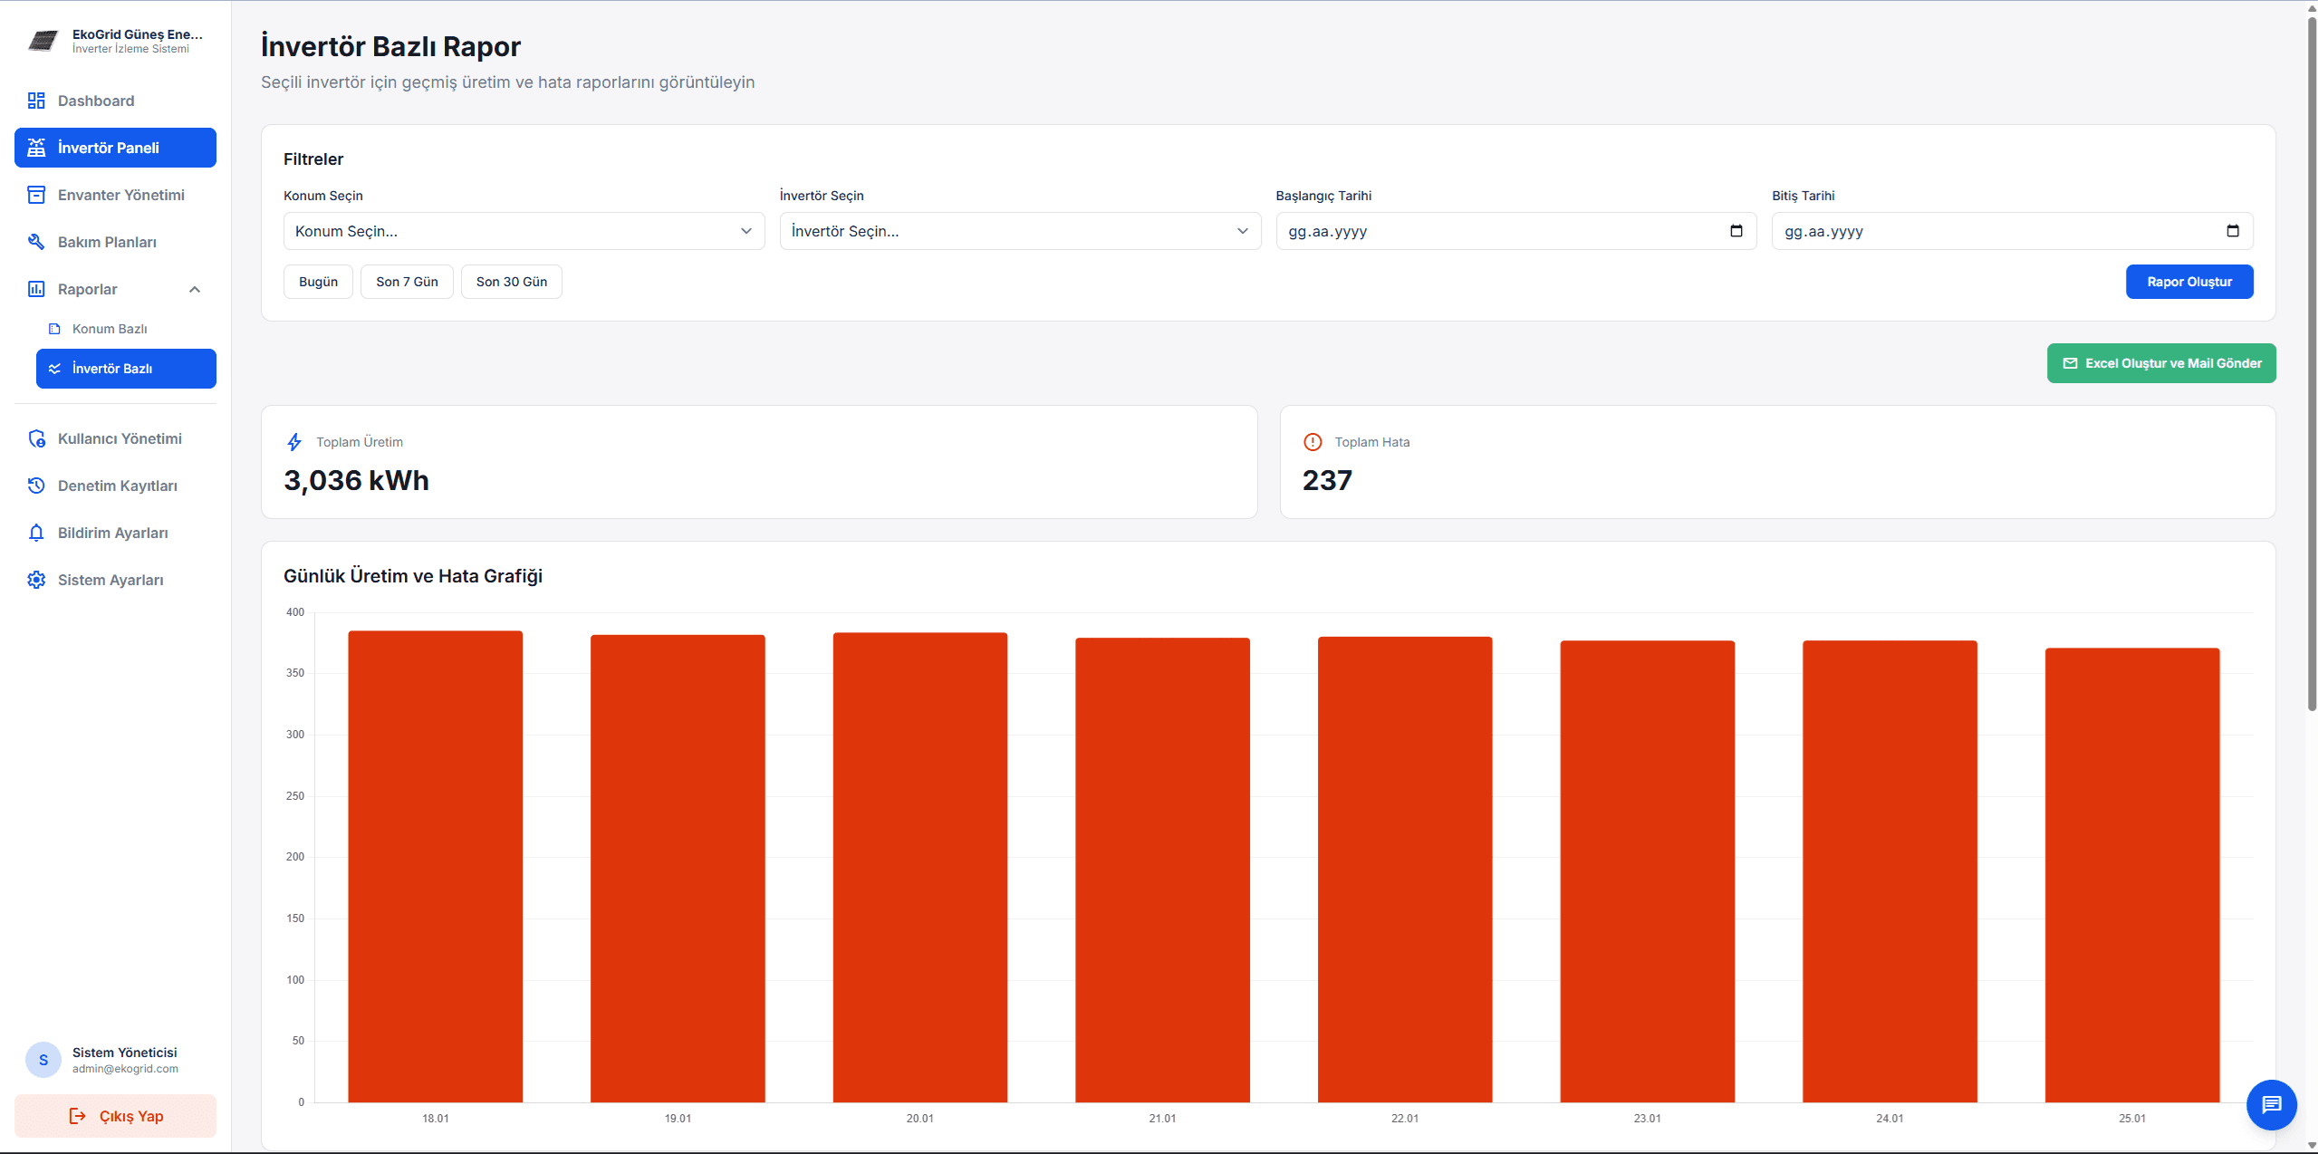Click the Denetim Kayıtları history icon

36,486
